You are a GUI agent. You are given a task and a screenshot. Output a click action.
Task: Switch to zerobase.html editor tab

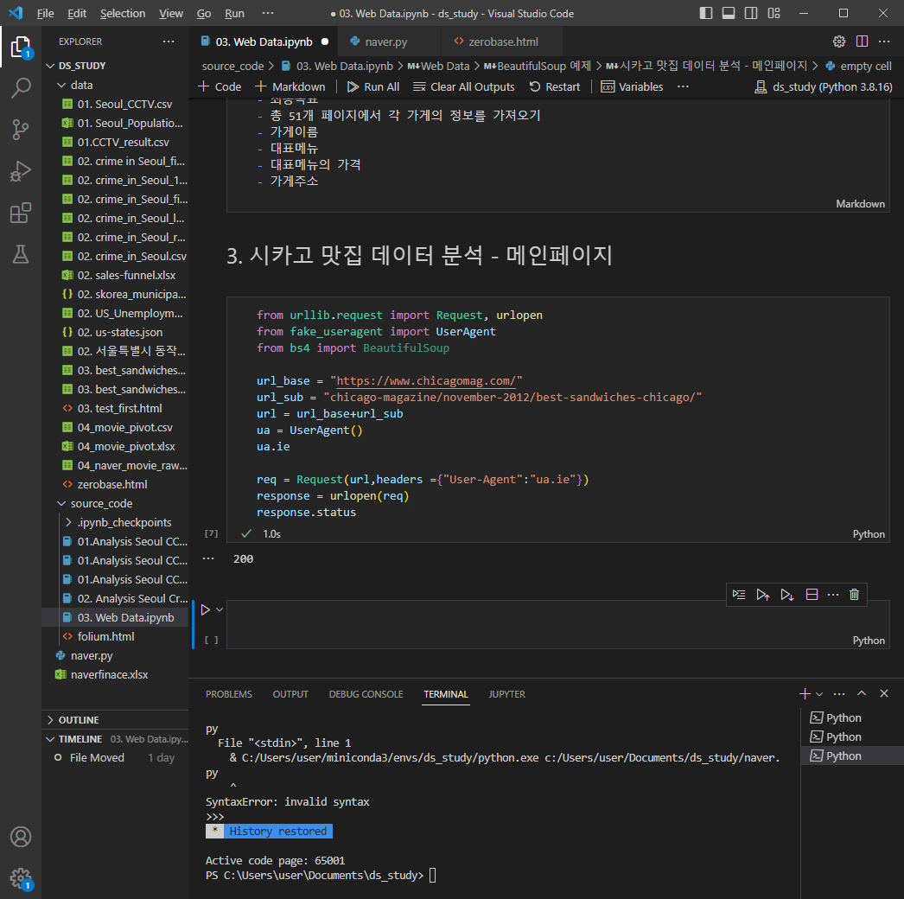[503, 41]
